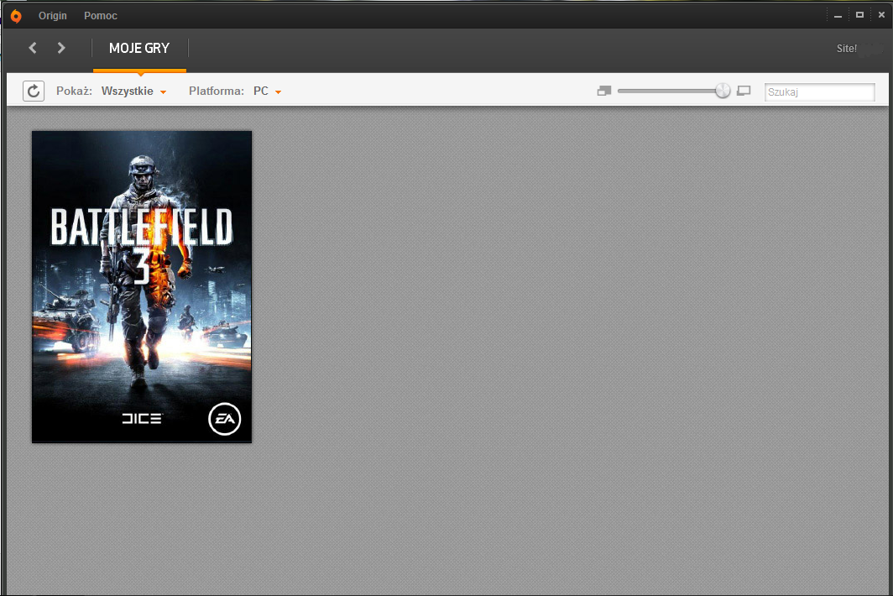Image resolution: width=893 pixels, height=596 pixels.
Task: Go back with the left arrow
Action: [33, 48]
